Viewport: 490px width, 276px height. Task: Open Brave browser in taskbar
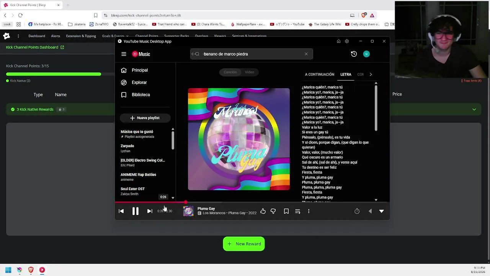point(31,270)
